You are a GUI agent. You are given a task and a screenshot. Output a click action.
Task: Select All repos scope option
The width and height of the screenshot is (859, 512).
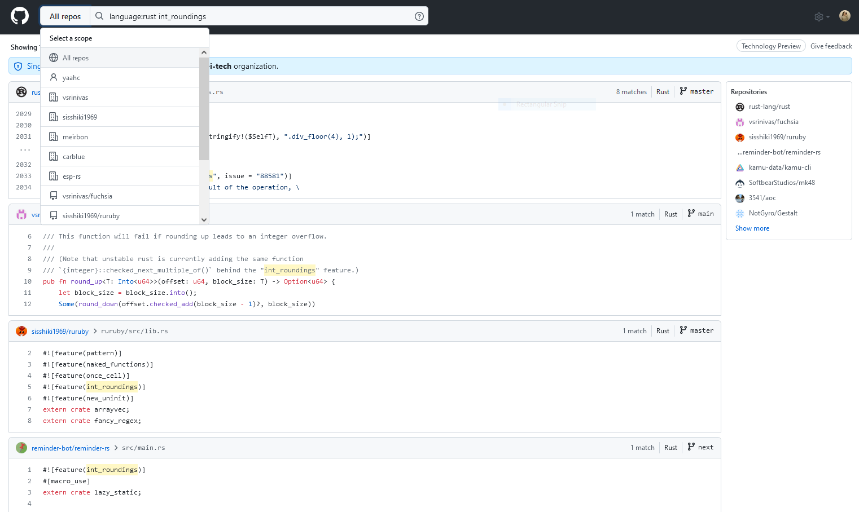(120, 58)
